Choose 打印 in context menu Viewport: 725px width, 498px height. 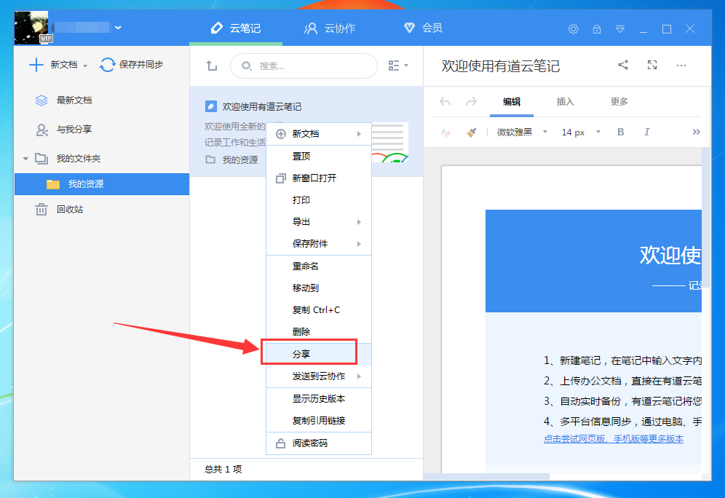tap(319, 199)
